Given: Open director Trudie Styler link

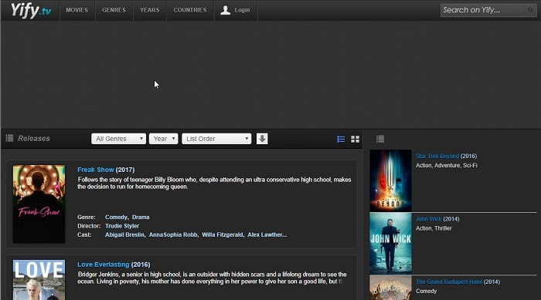Looking at the screenshot, I should coord(122,226).
